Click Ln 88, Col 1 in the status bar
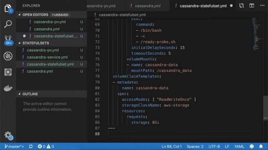Image resolution: width=268 pixels, height=150 pixels. click(172, 146)
